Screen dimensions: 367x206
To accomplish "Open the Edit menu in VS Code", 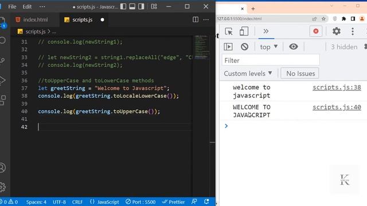I will click(x=27, y=6).
